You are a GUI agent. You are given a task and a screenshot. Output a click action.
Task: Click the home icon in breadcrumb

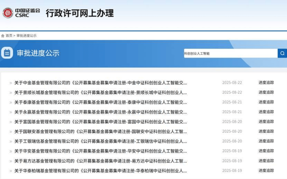click(3, 36)
